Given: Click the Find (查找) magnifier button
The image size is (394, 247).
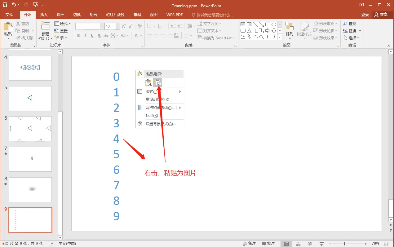Looking at the screenshot, I should pos(350,24).
